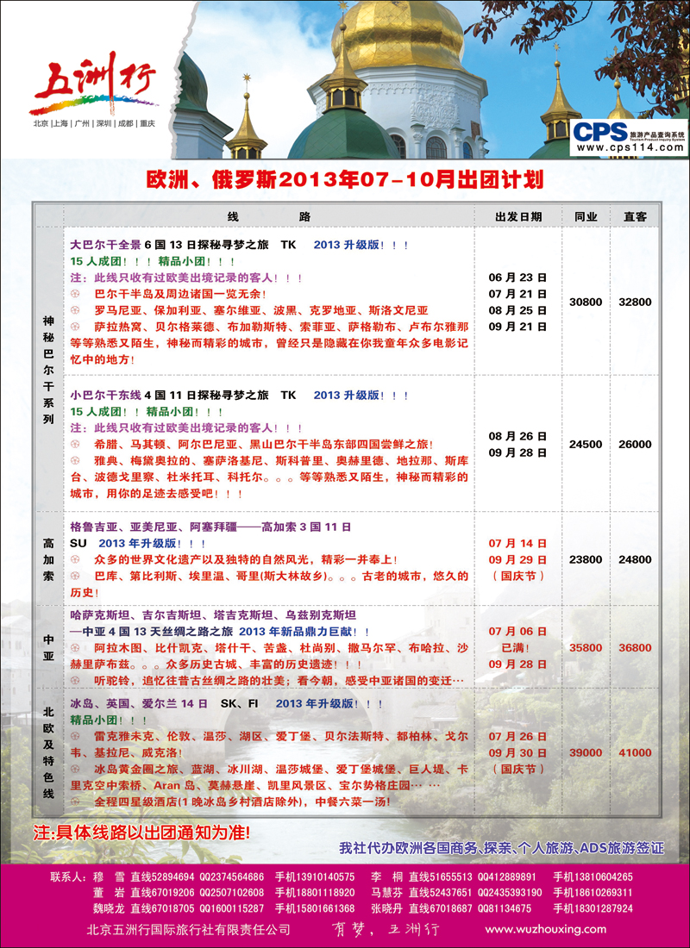
Task: Select departure date 09月30日
Action: tap(518, 752)
